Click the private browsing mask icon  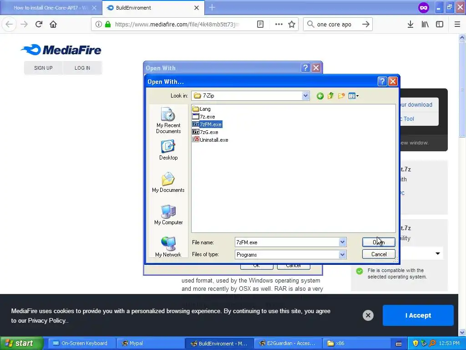point(424,7)
